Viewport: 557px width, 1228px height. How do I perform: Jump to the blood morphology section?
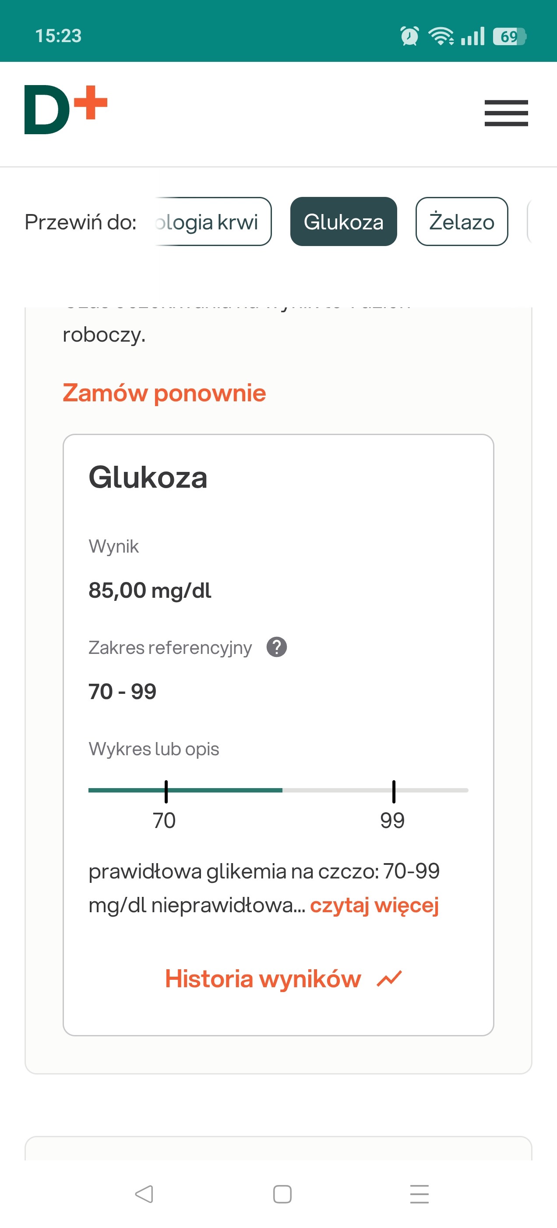(212, 221)
